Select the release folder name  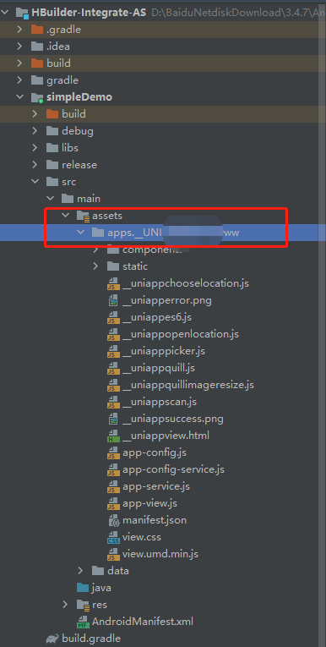tap(79, 165)
